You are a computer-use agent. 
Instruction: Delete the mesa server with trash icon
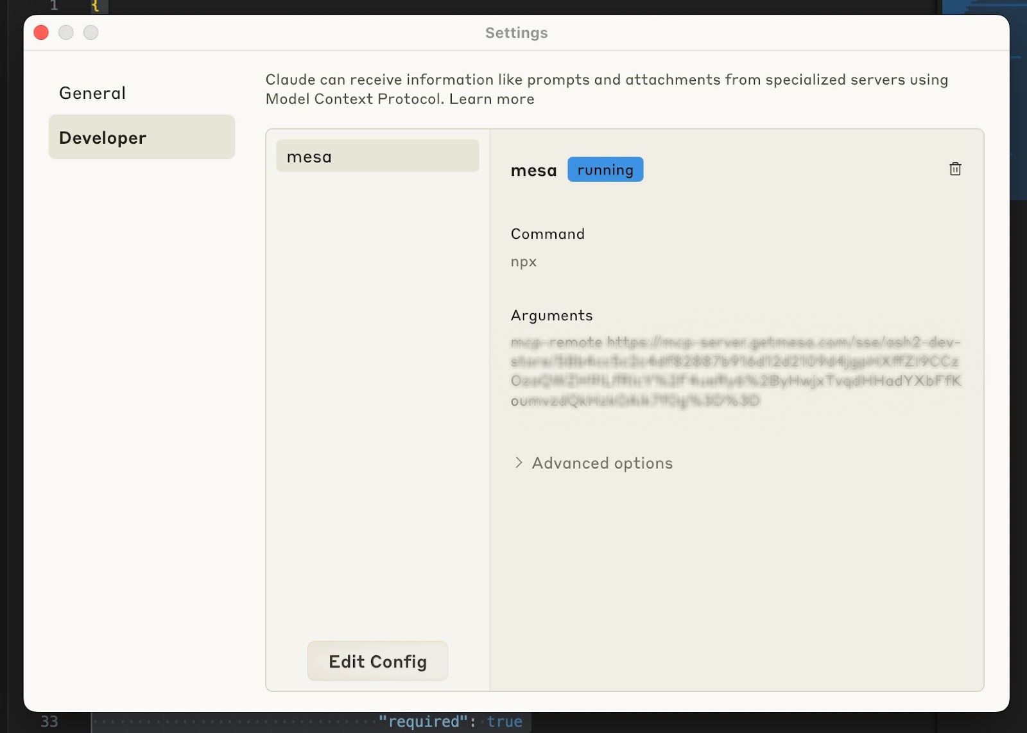(x=955, y=169)
